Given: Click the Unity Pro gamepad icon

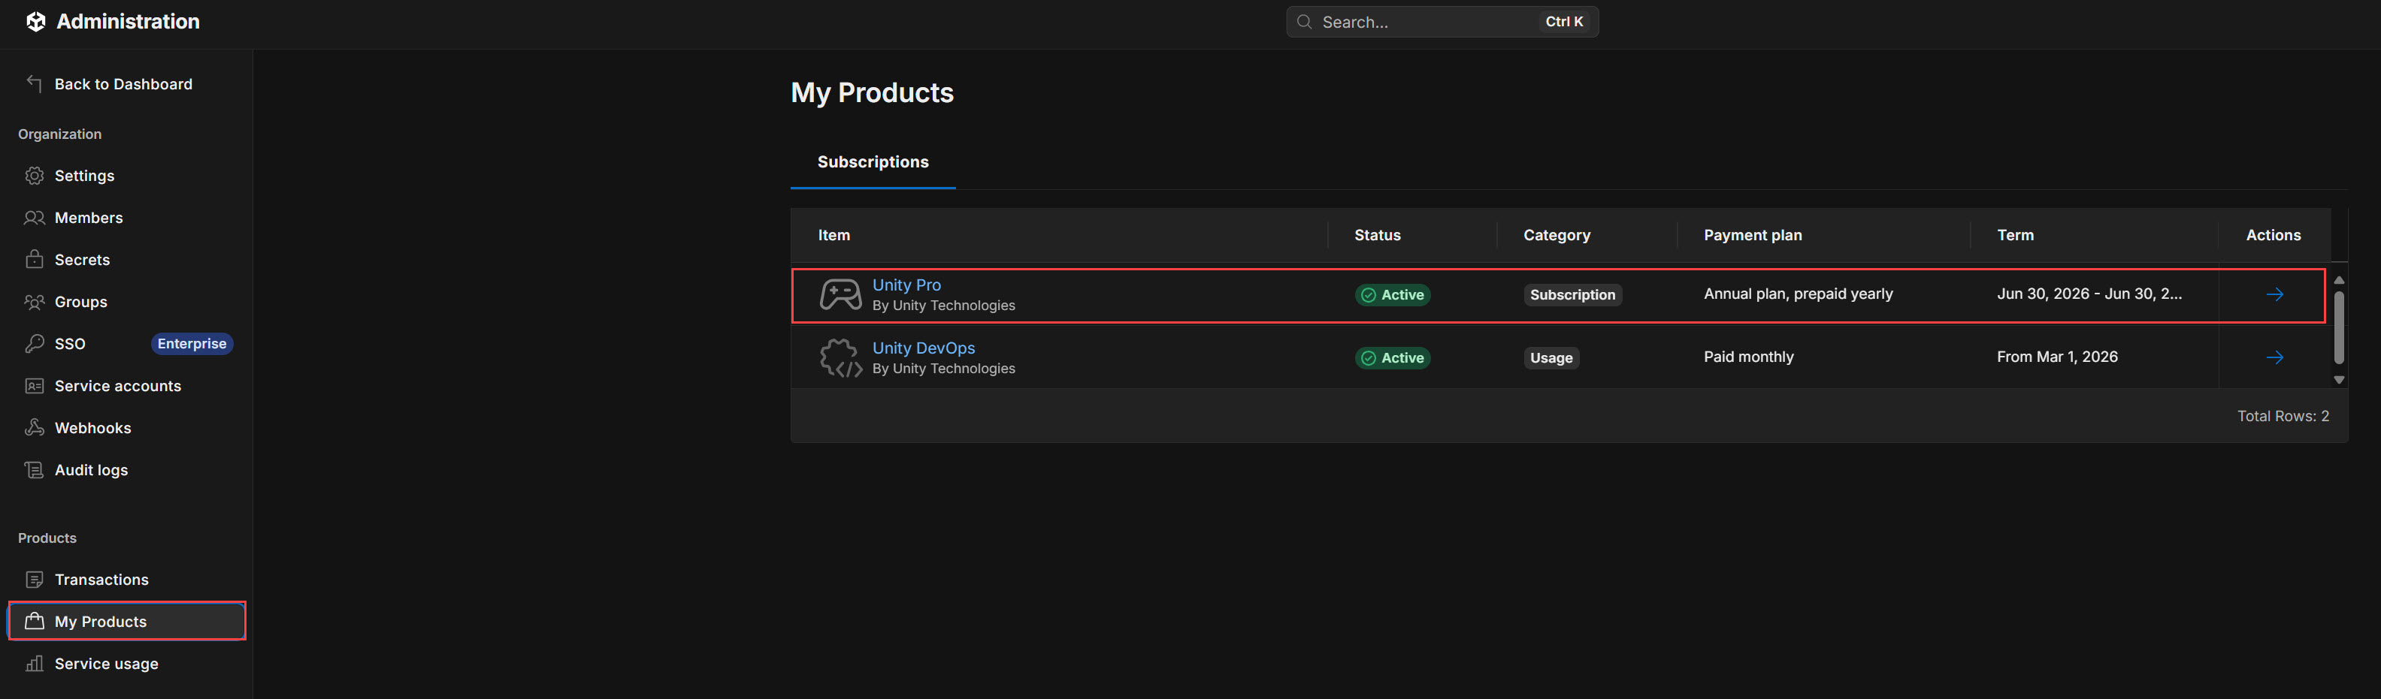Looking at the screenshot, I should (840, 296).
